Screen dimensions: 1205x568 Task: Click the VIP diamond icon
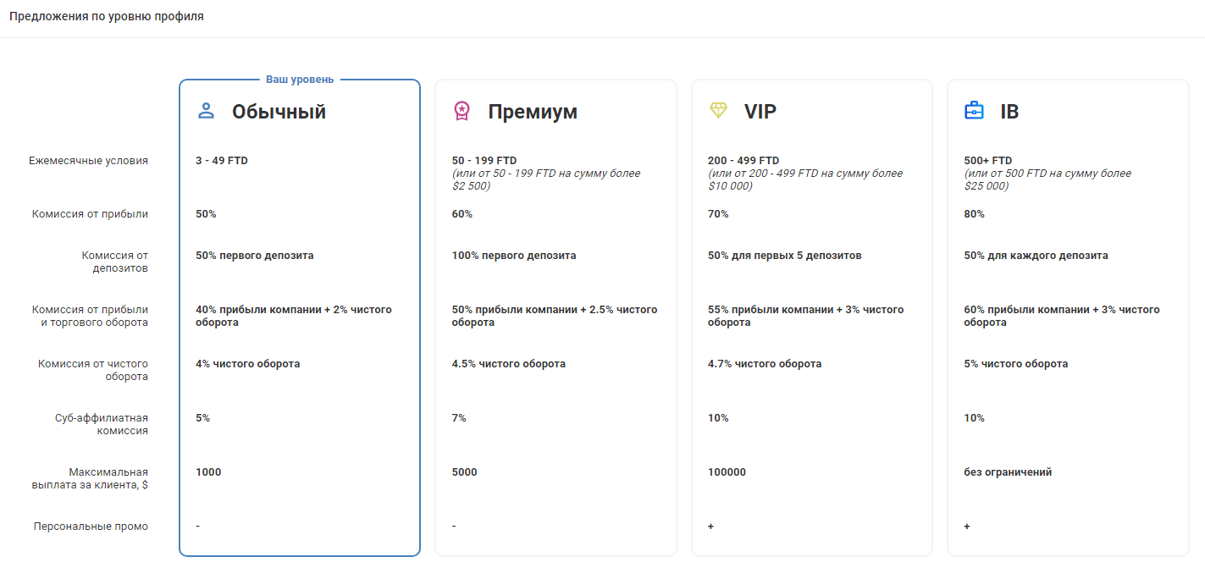click(718, 111)
